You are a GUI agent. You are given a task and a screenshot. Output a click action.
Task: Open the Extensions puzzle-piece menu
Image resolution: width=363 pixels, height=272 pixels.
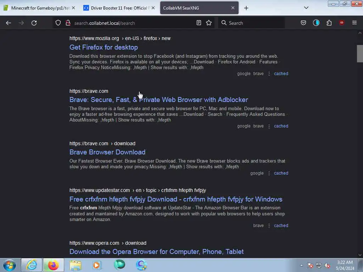click(329, 23)
